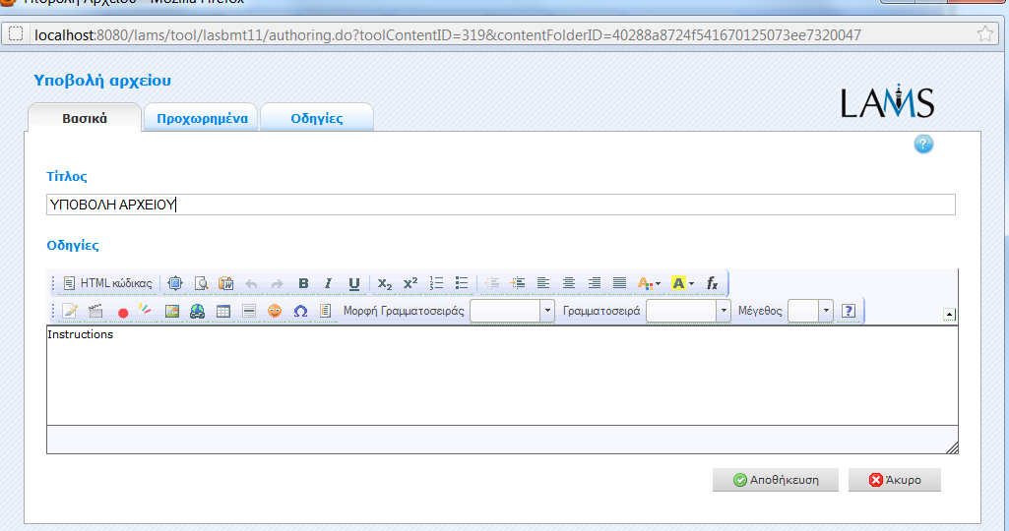Click the Αποθήκευση save button
Viewport: 1009px width, 531px height.
point(776,480)
